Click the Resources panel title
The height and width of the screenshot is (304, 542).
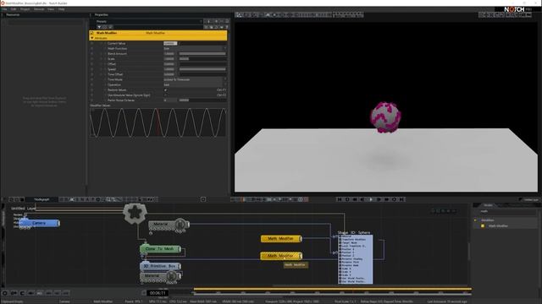point(13,15)
